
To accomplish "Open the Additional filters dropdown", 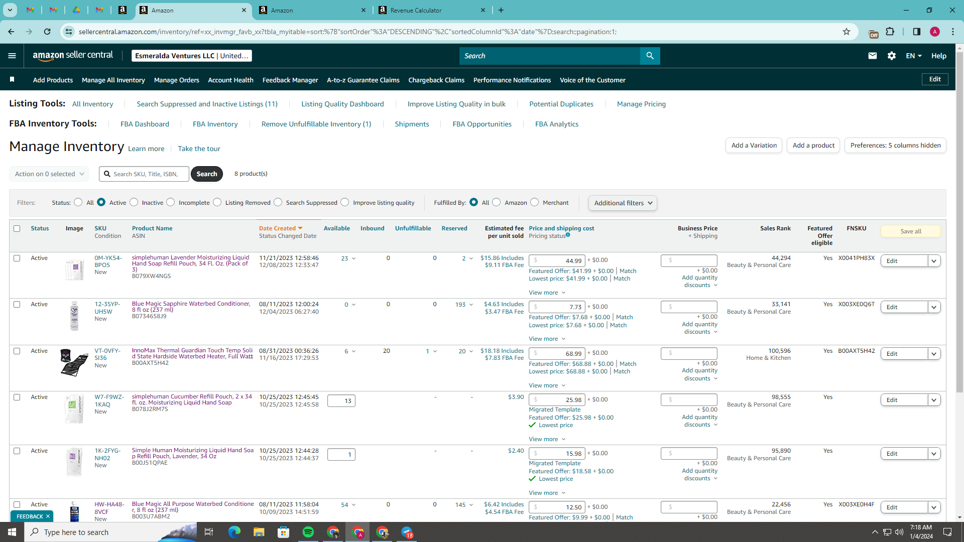I will click(623, 203).
